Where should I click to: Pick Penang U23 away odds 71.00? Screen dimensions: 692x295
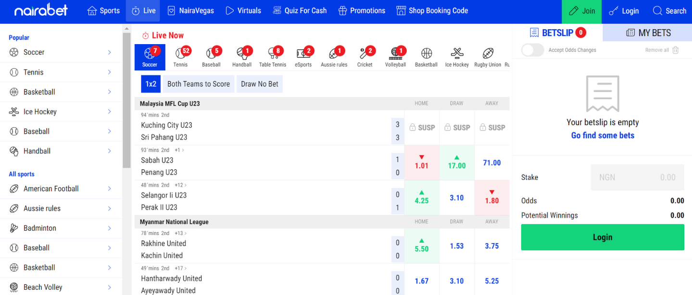[x=492, y=163]
